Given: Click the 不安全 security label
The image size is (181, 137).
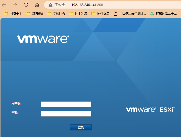Looking at the screenshot, I should point(60,5).
